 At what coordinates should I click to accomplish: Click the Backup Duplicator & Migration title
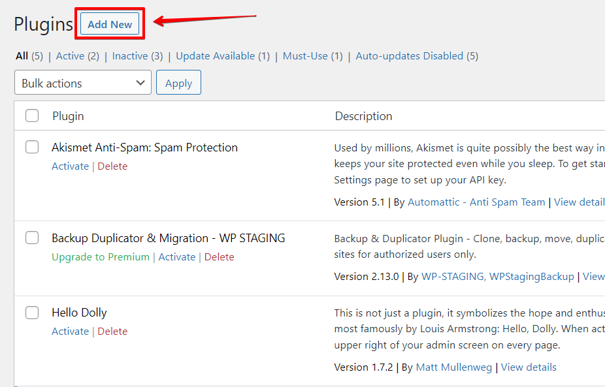(x=168, y=238)
